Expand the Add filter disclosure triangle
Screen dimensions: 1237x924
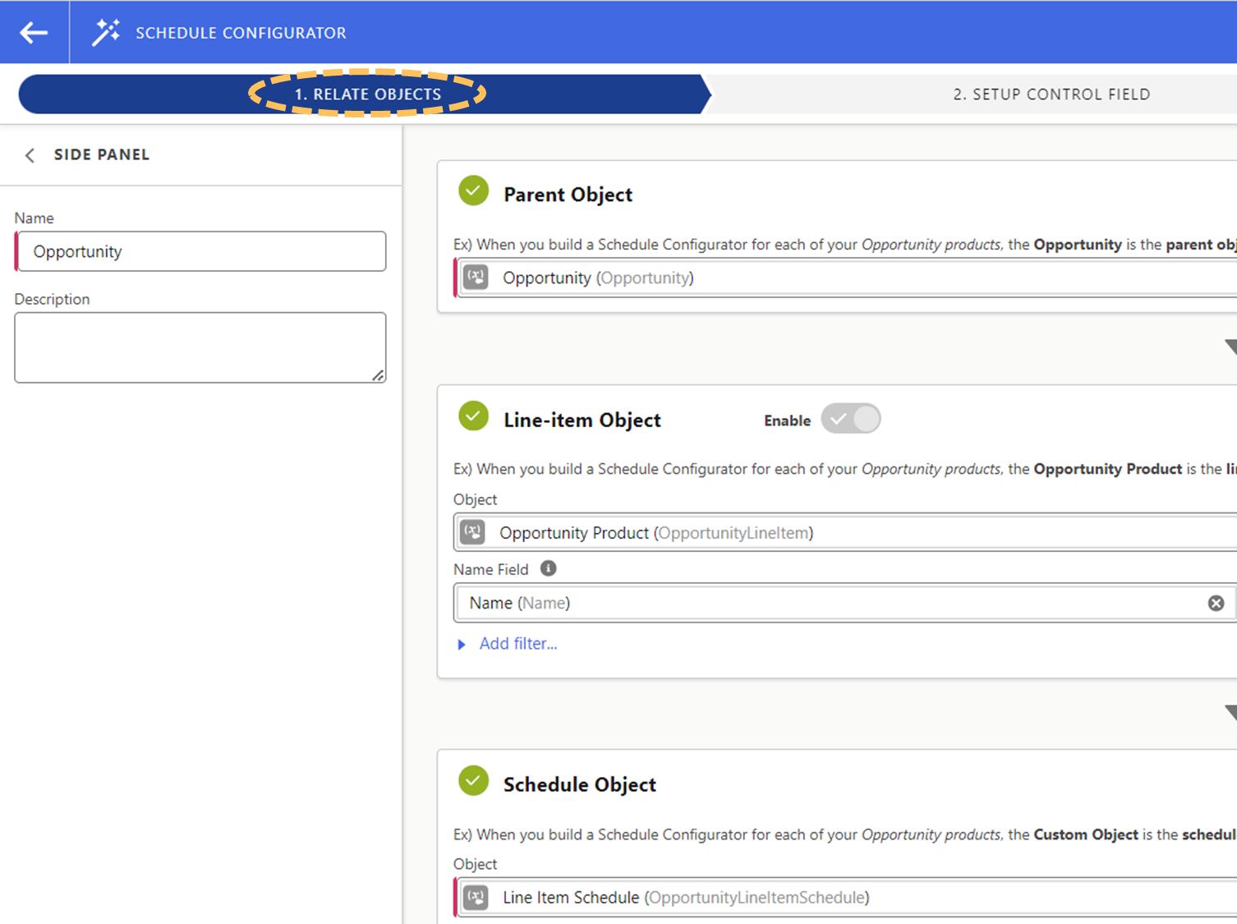(x=462, y=645)
